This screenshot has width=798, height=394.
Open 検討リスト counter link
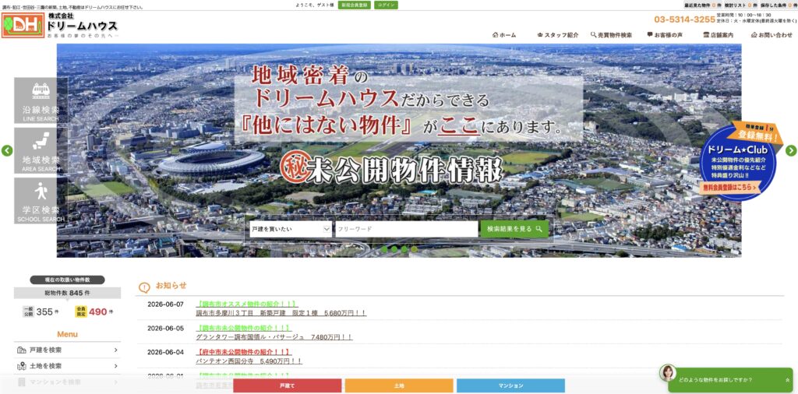(x=740, y=5)
